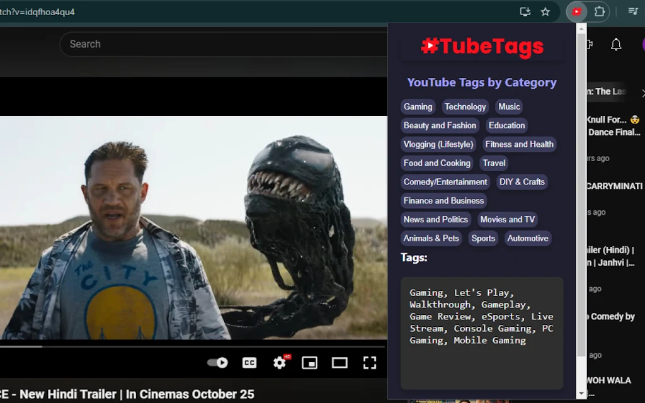Select the Education tag category
This screenshot has width=645, height=403.
tap(506, 125)
